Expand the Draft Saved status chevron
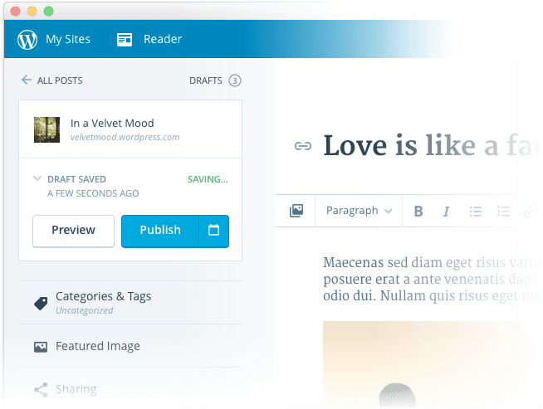 37,178
